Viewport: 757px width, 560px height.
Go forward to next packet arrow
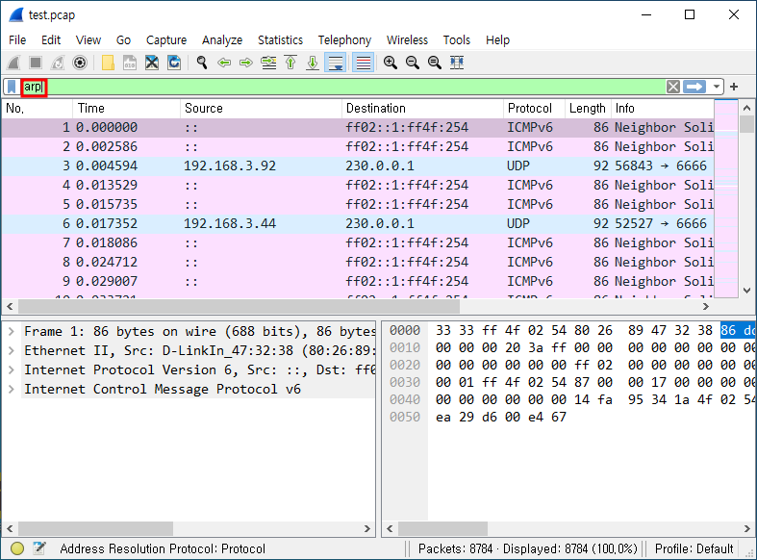coord(246,63)
